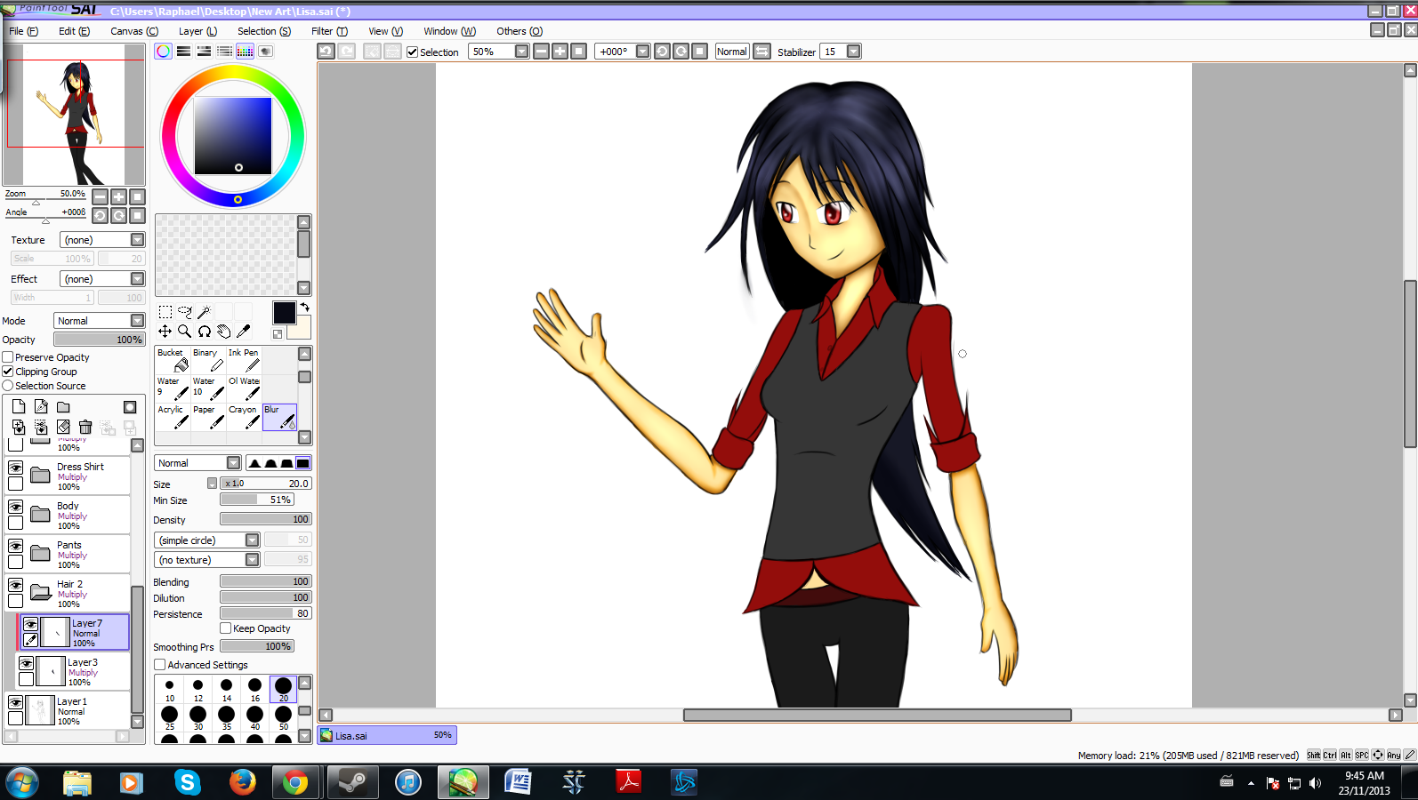Click the Persistence slider bar
Image resolution: width=1418 pixels, height=800 pixels.
point(265,613)
